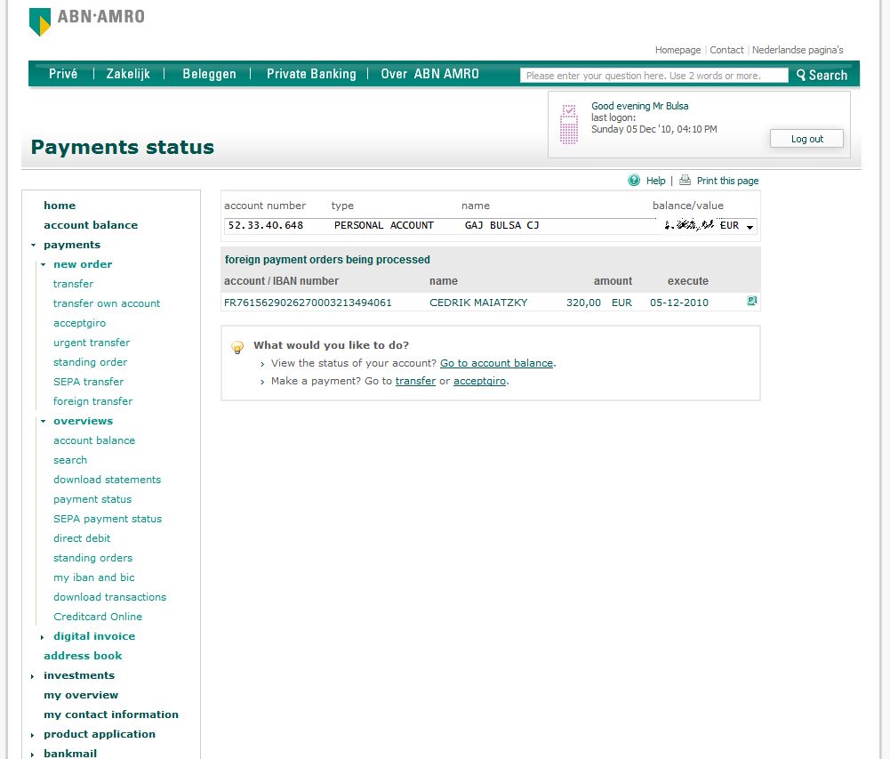Select foreign transfer in the sidebar
890x759 pixels.
pyautogui.click(x=92, y=401)
